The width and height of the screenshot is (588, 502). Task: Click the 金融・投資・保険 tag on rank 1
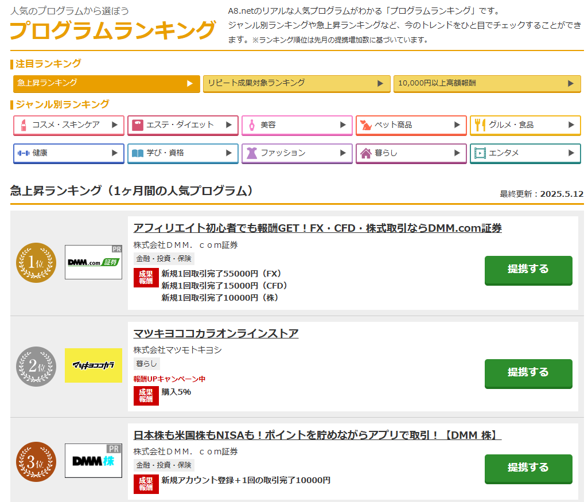(x=164, y=259)
